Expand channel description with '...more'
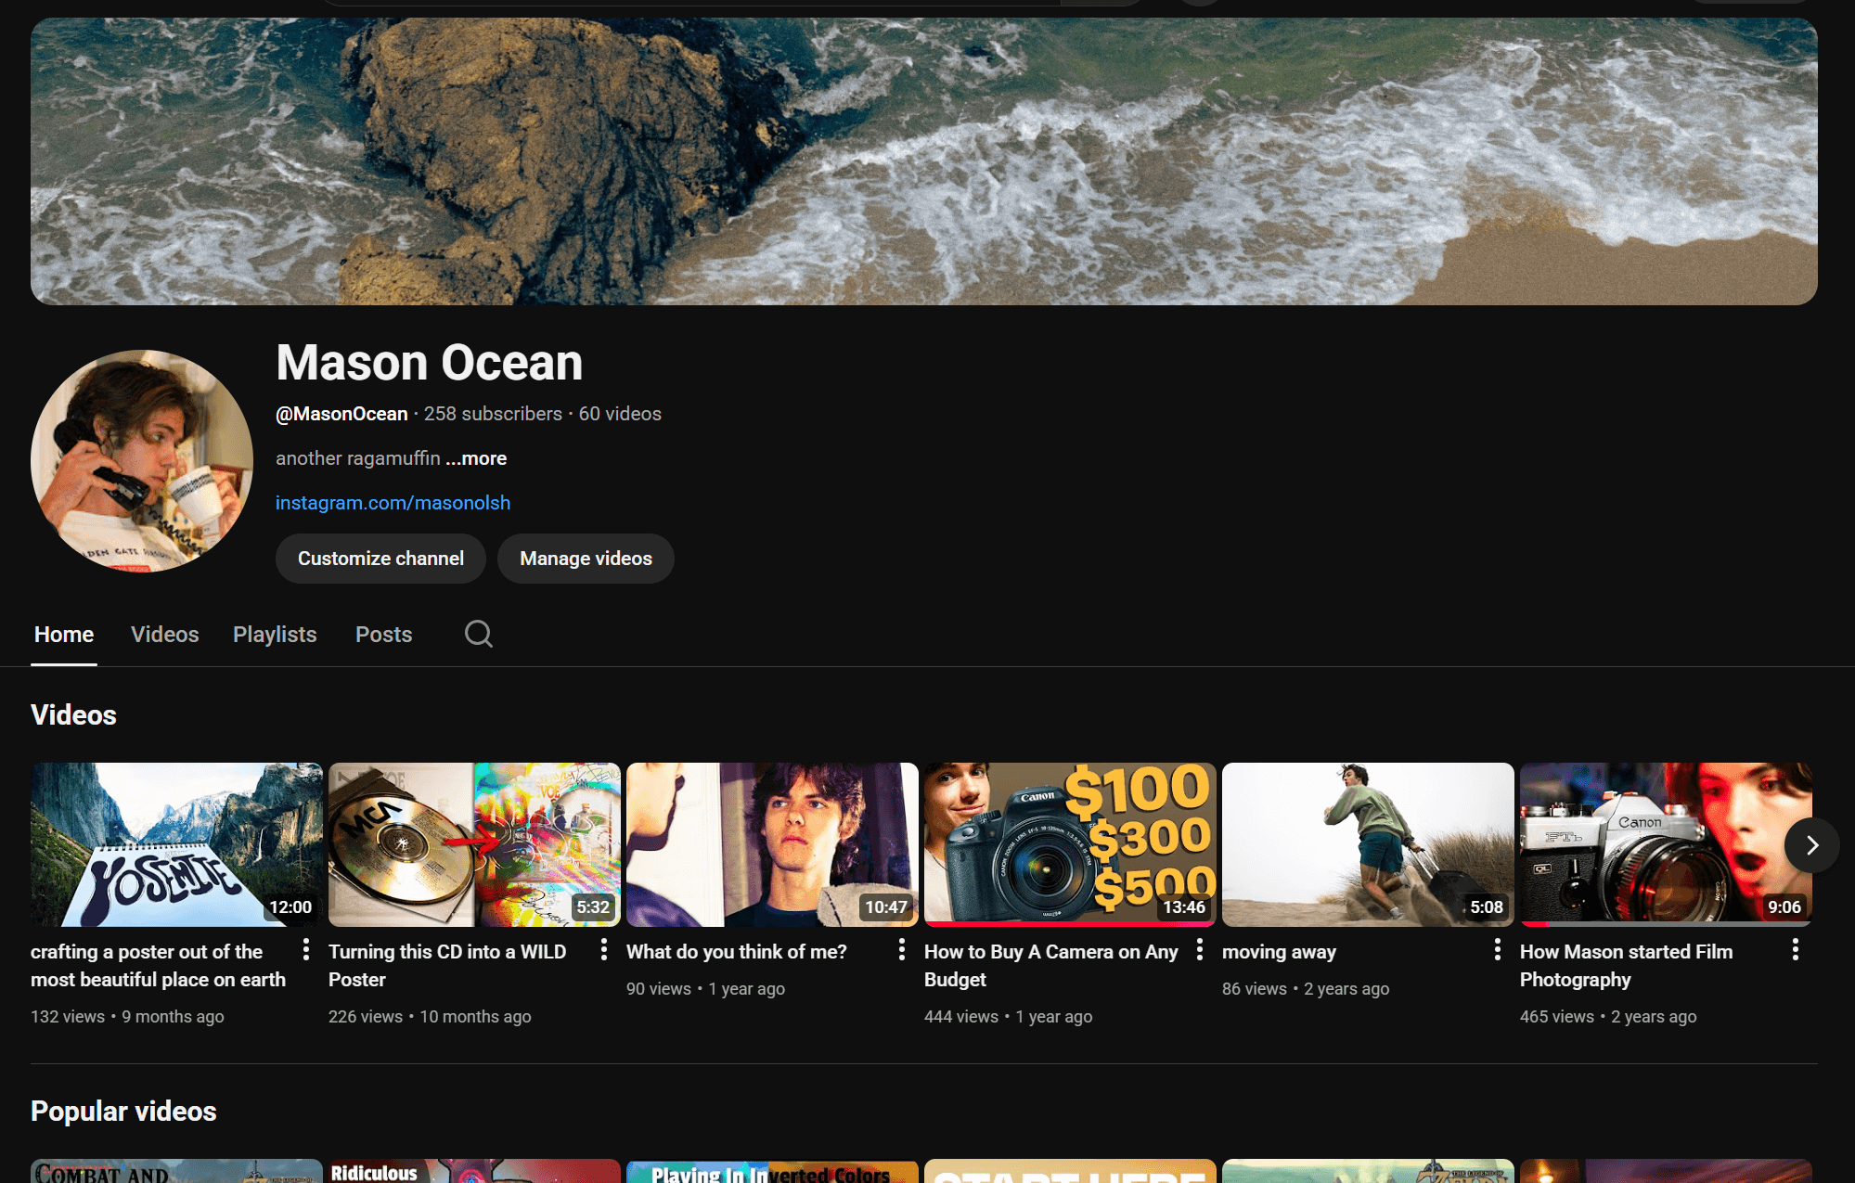This screenshot has height=1183, width=1855. 476,458
